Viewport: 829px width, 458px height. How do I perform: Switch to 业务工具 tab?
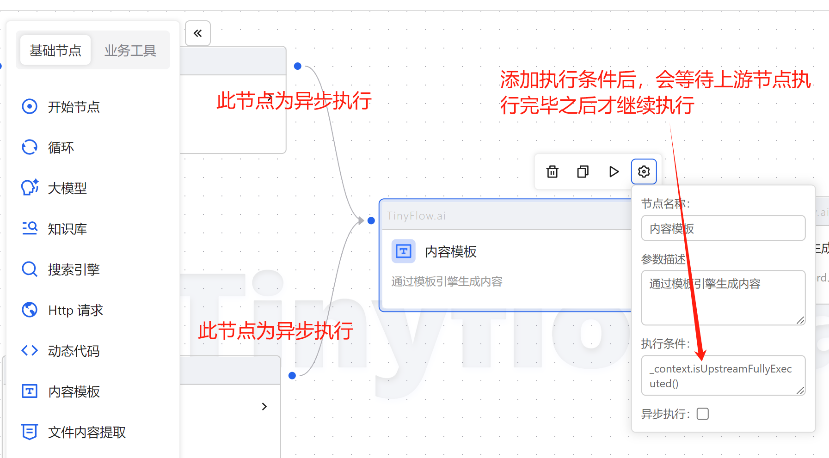[130, 50]
